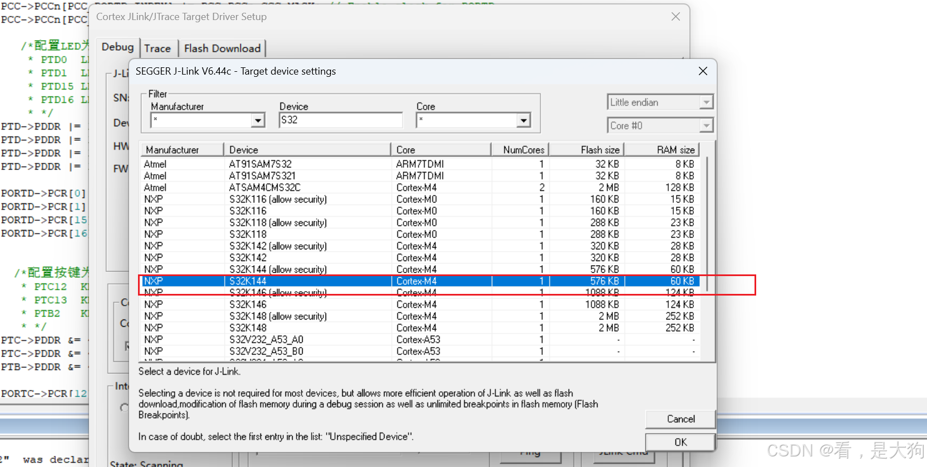Switch to the Trace tab
927x467 pixels.
pos(157,48)
